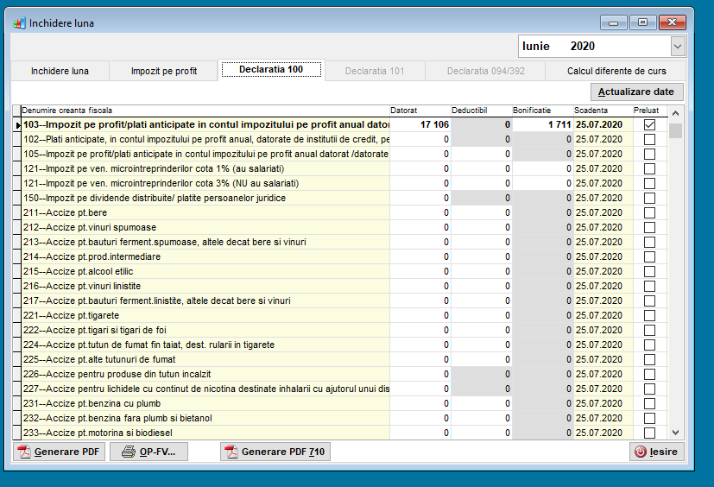Open the Iunie 2020 period dropdown
This screenshot has height=487, width=714.
coord(678,47)
